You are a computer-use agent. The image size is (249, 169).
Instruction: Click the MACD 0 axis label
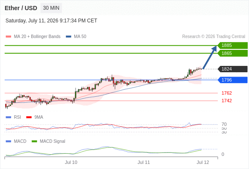tap(223, 154)
